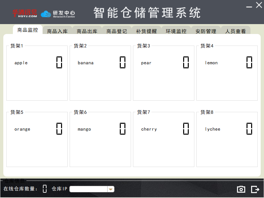Expand the 仓库IP dropdown arrow
The height and width of the screenshot is (198, 264).
point(111,189)
